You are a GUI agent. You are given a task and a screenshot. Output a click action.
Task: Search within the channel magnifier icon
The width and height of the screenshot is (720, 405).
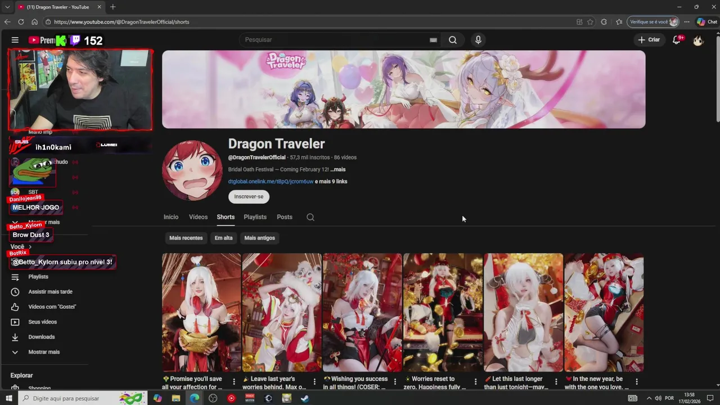[x=310, y=217]
